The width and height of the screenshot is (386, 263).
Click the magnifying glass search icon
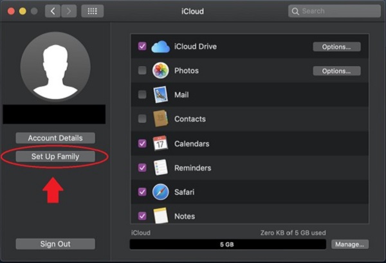coord(295,12)
